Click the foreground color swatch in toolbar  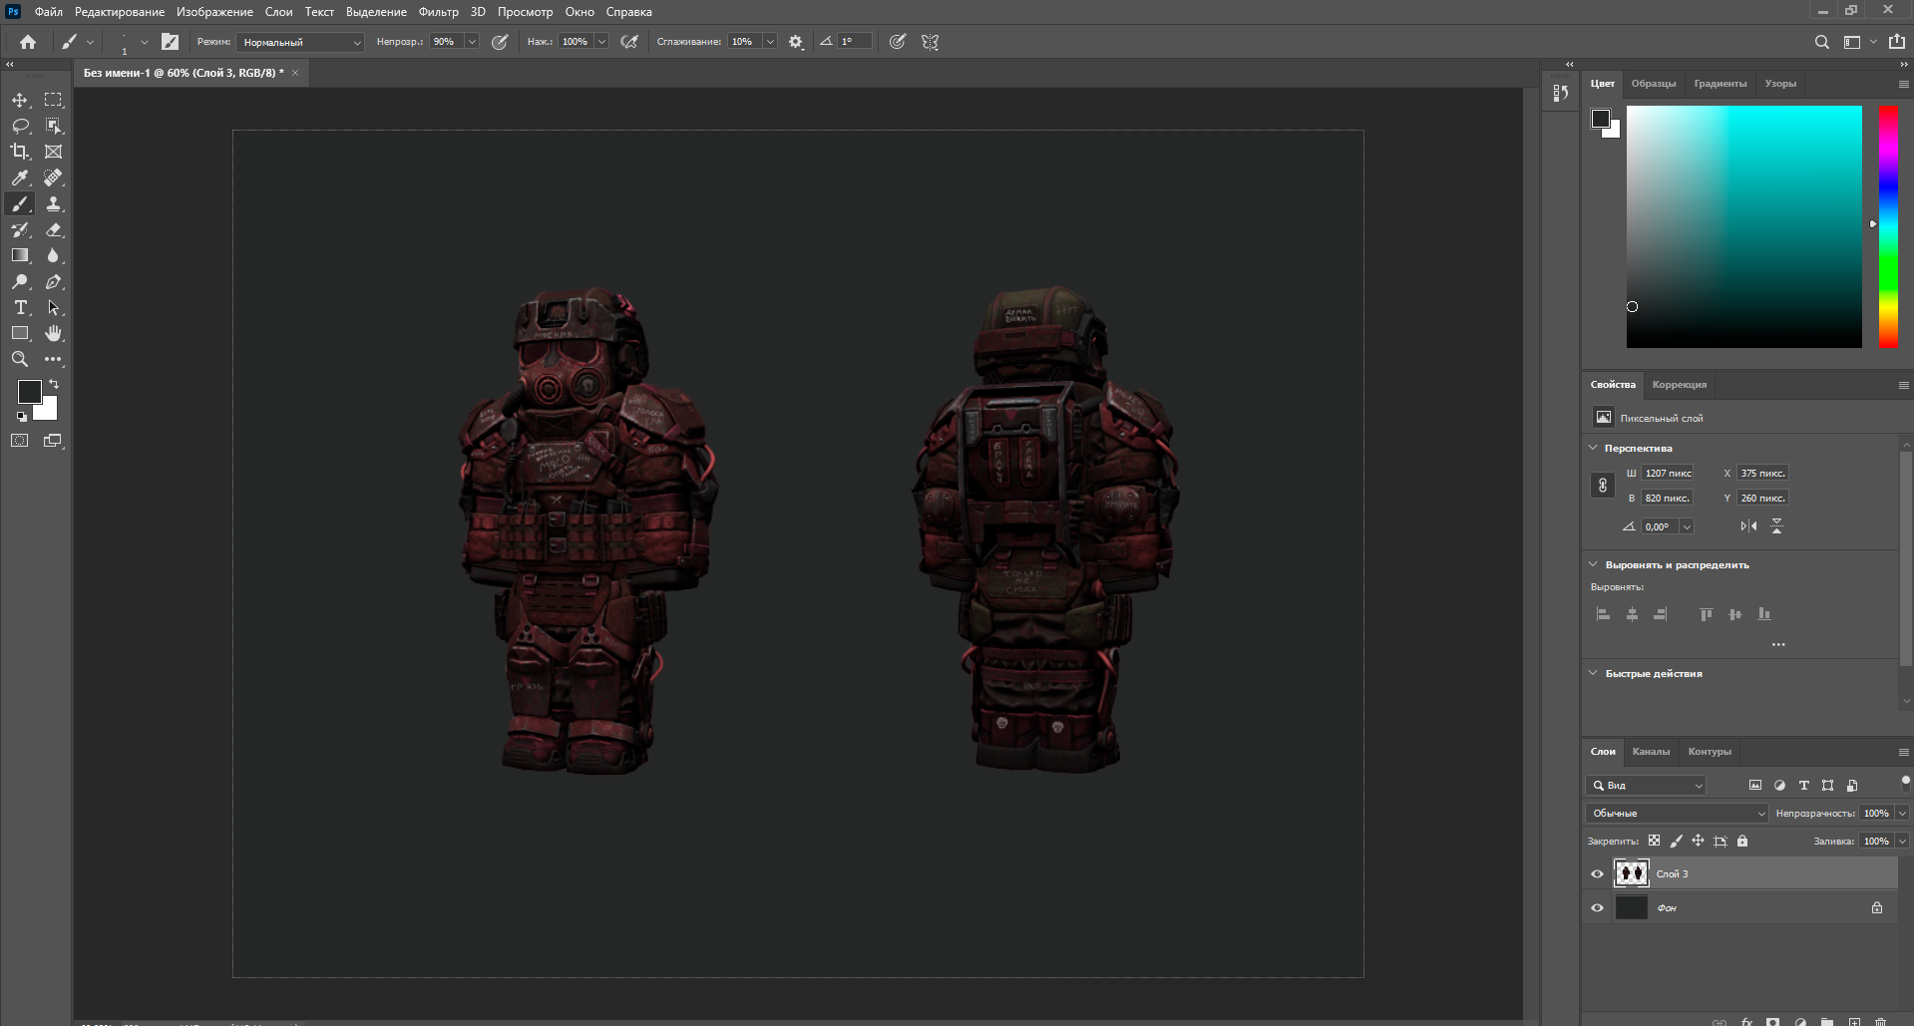(x=29, y=392)
